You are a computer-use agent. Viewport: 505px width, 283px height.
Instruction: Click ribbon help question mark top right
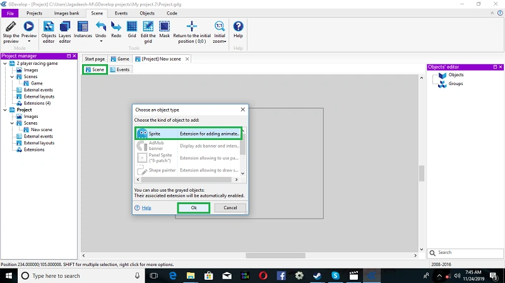tap(500, 13)
